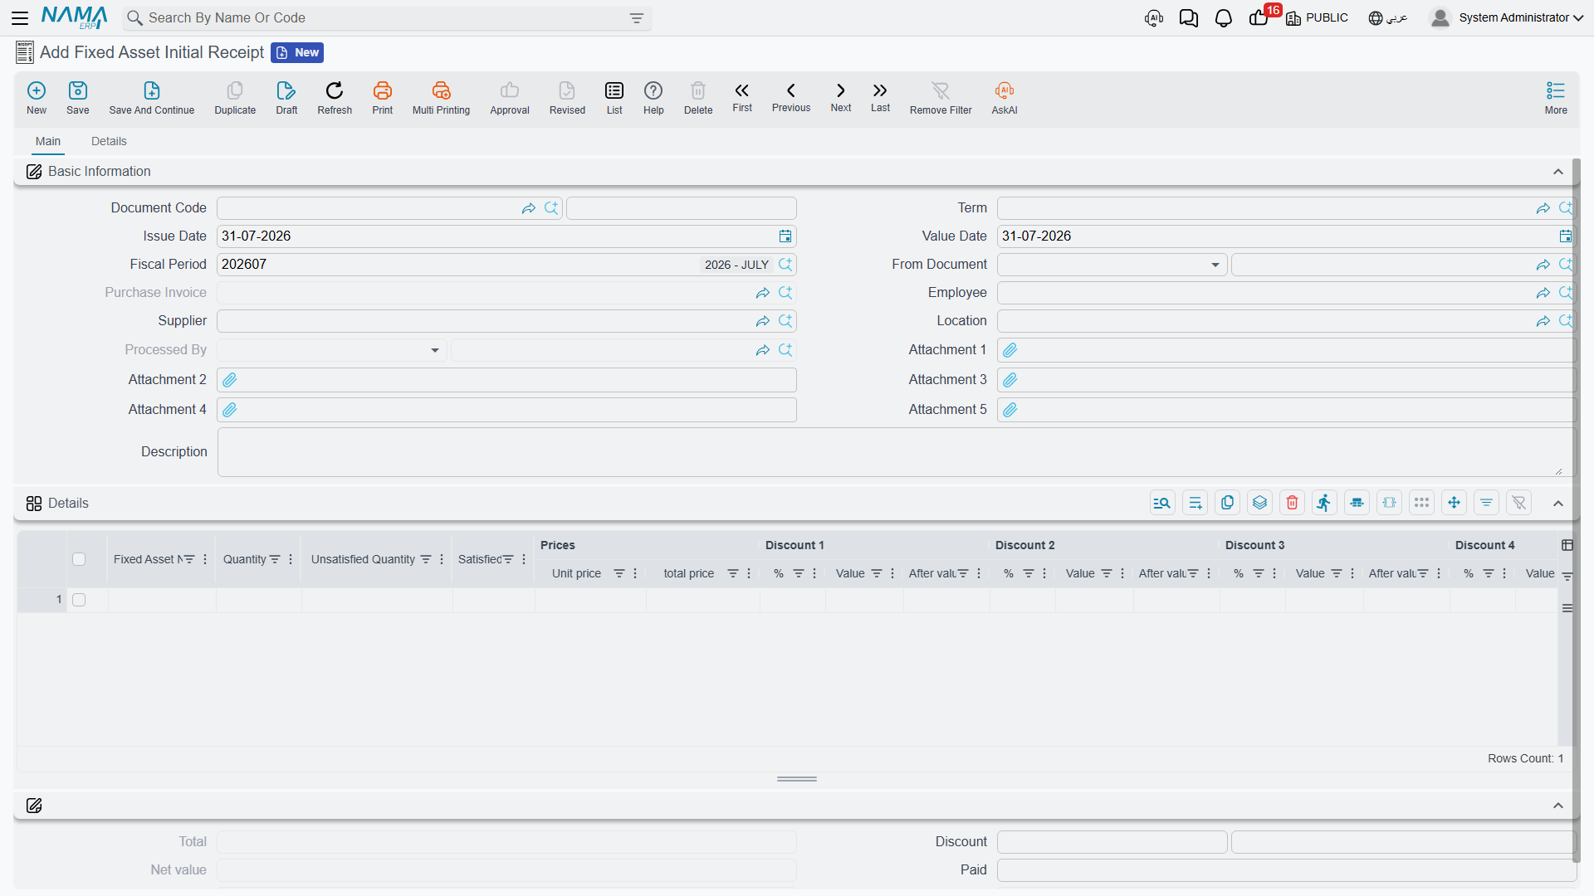This screenshot has height=896, width=1594.
Task: Switch to the Main tab
Action: pyautogui.click(x=48, y=141)
